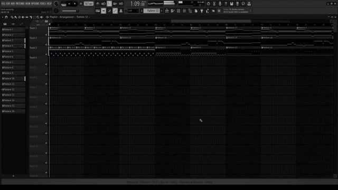Image resolution: width=338 pixels, height=190 pixels.
Task: Open the ADD menu
Action: pyautogui.click(x=13, y=4)
